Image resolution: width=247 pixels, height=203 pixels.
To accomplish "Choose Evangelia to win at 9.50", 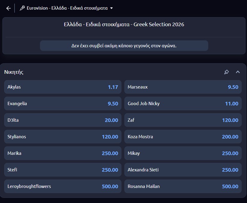I will point(63,104).
